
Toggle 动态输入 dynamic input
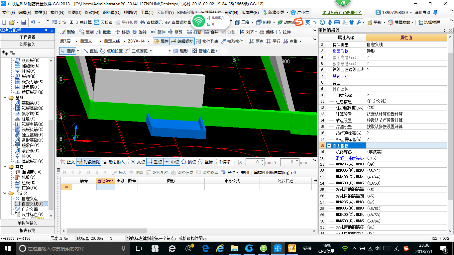(x=113, y=162)
